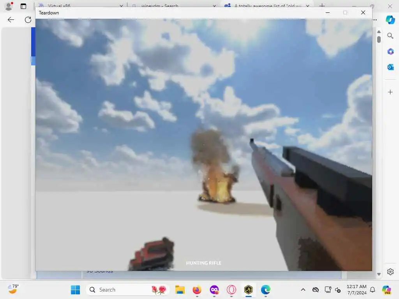Click the scroll up arrow of browser page
The image size is (399, 299).
click(x=379, y=32)
